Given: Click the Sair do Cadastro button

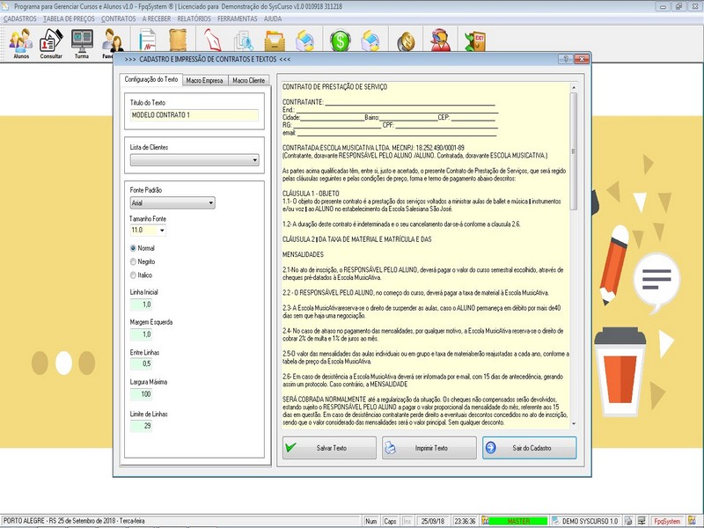Looking at the screenshot, I should click(530, 448).
